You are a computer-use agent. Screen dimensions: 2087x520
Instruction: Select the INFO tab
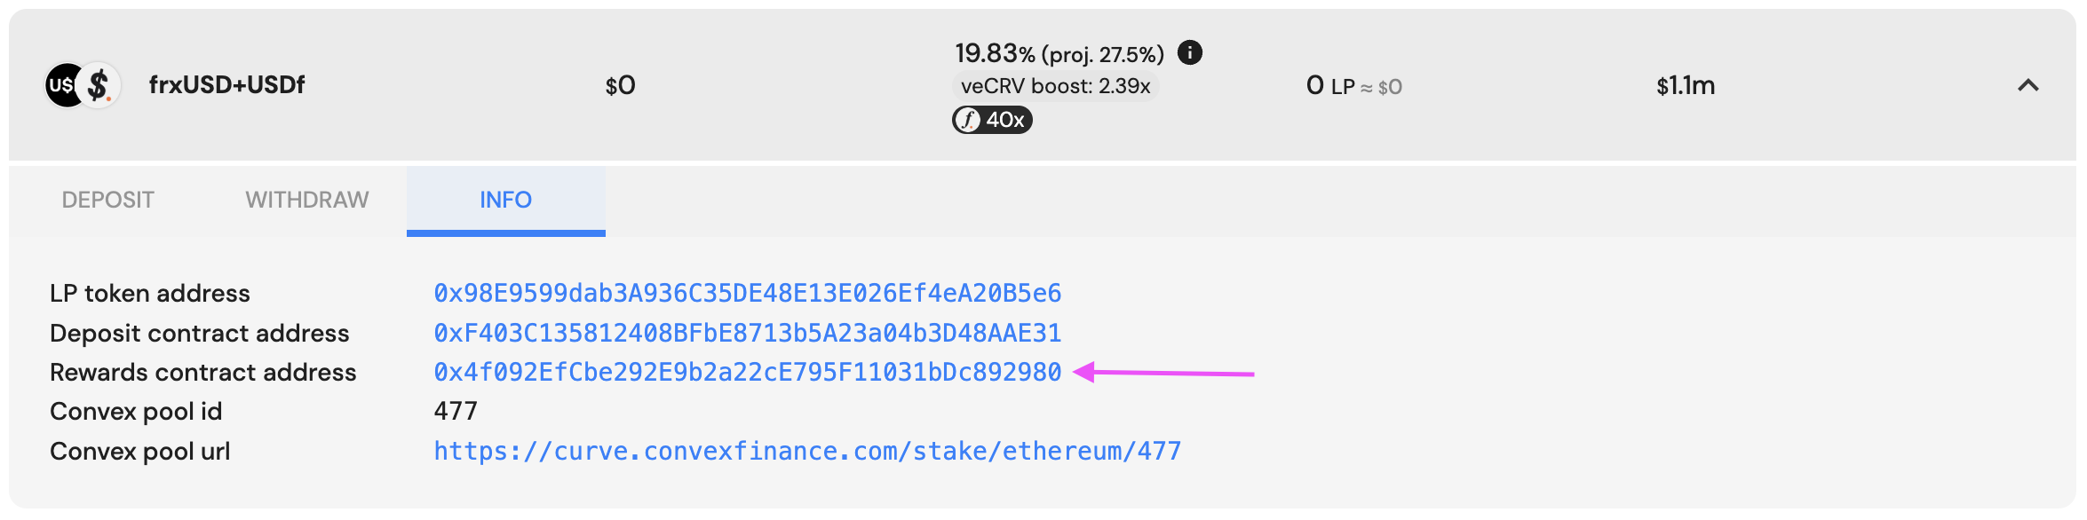(505, 200)
